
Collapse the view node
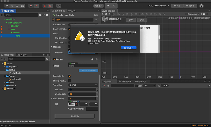click(9, 29)
